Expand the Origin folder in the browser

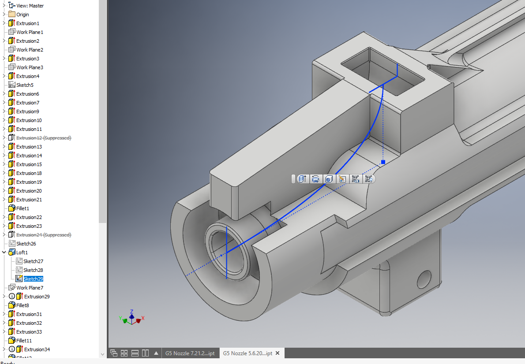4,14
